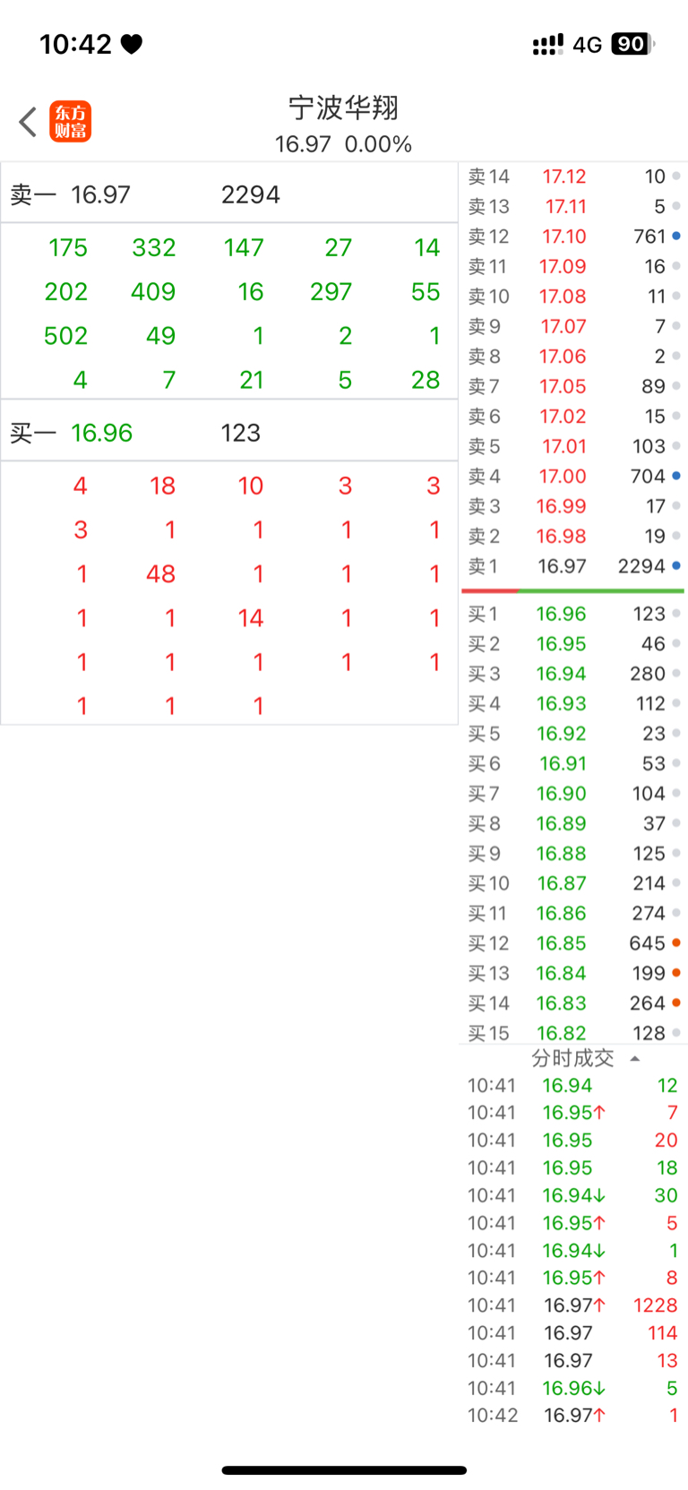Select the 卖12 price 17.10
The width and height of the screenshot is (688, 1490).
point(563,237)
